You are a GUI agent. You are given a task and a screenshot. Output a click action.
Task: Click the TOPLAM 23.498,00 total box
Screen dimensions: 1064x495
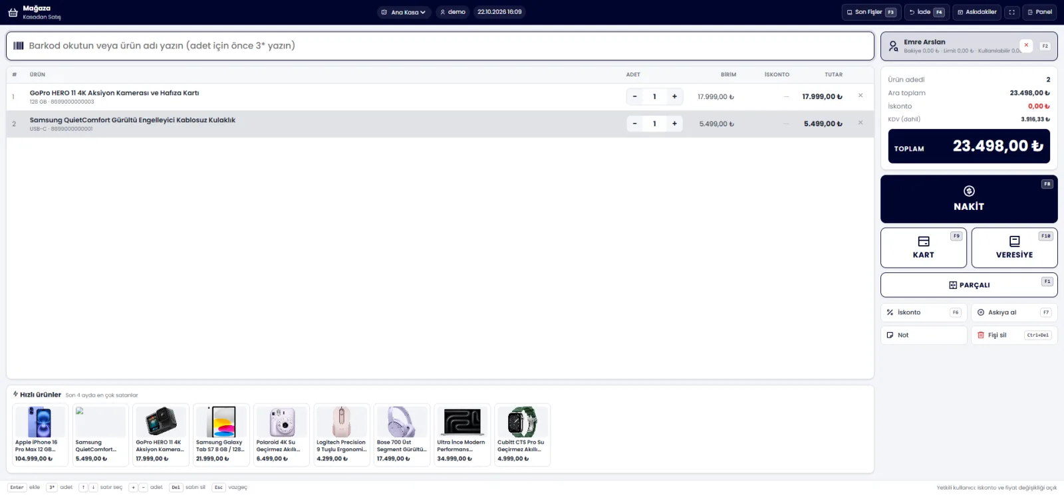click(969, 146)
